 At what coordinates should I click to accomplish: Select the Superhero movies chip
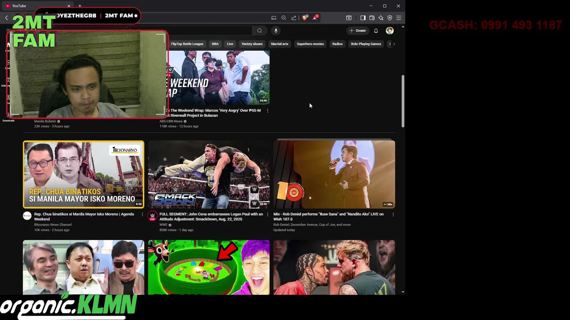(x=310, y=44)
